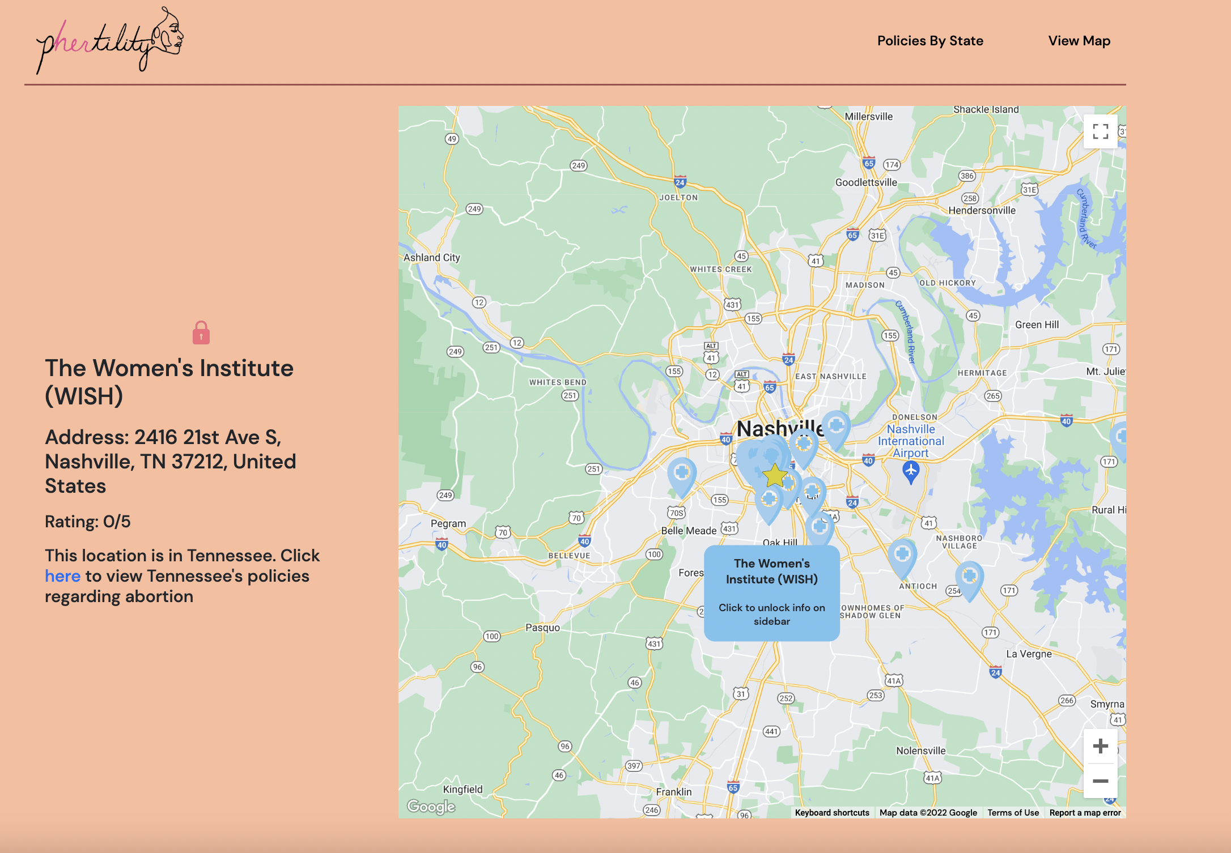Click the Women's Institute info popup to unlock
Viewport: 1231px width, 853px height.
(x=771, y=592)
